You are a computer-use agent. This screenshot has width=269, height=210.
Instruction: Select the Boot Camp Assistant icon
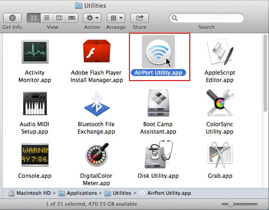(x=158, y=103)
